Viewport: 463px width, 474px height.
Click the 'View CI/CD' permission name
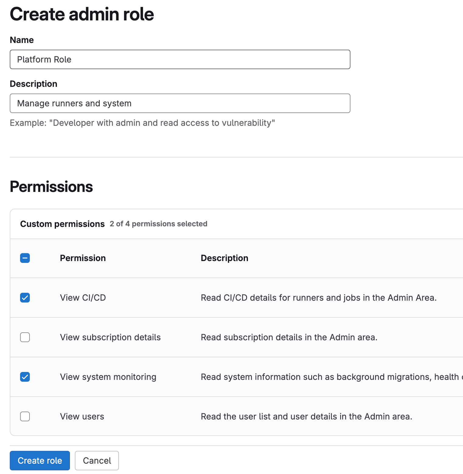(83, 298)
